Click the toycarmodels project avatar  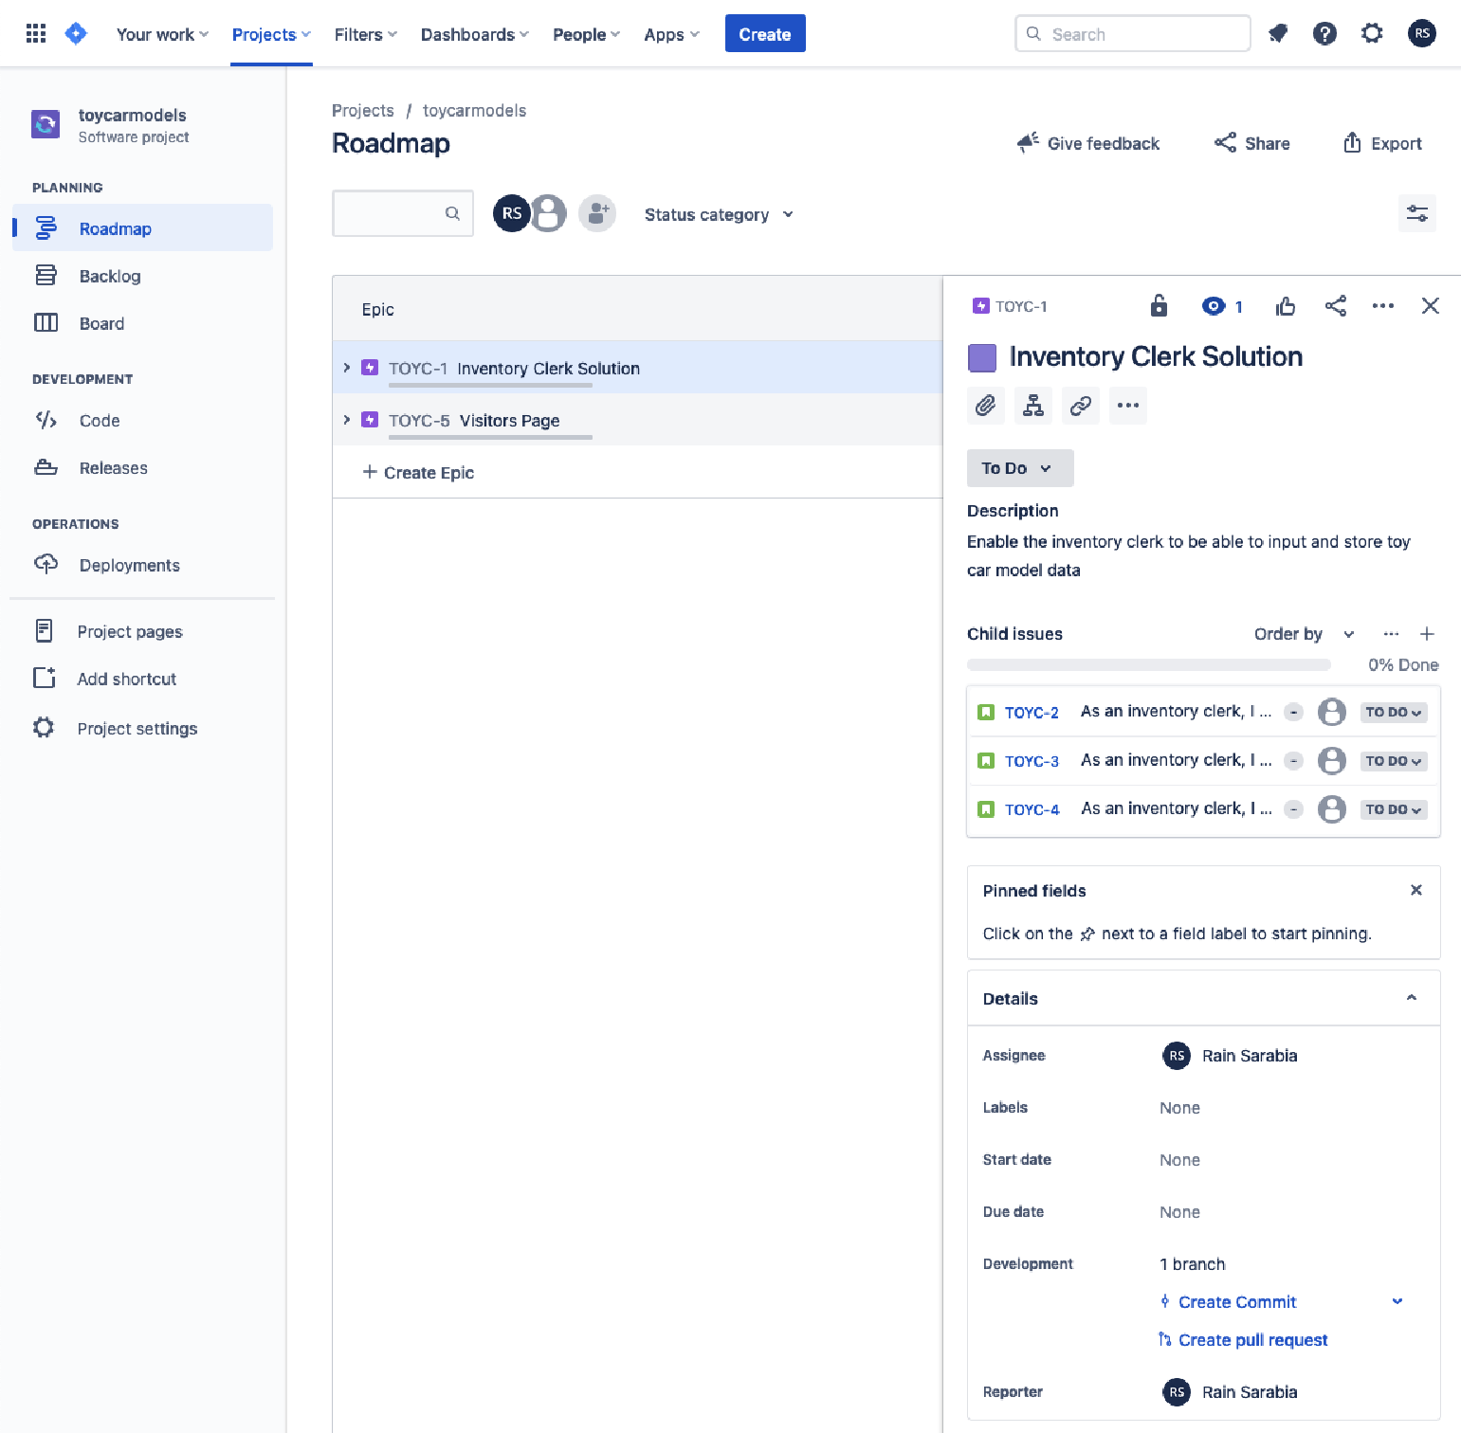coord(46,124)
